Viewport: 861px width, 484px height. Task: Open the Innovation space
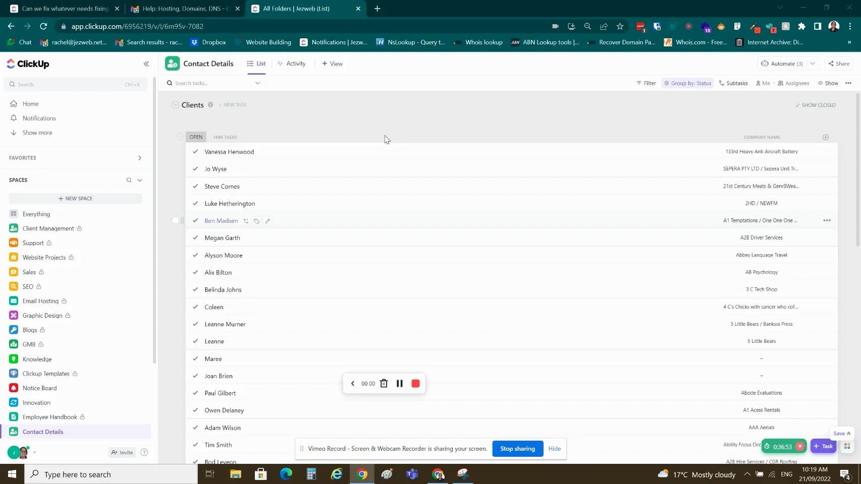point(36,403)
